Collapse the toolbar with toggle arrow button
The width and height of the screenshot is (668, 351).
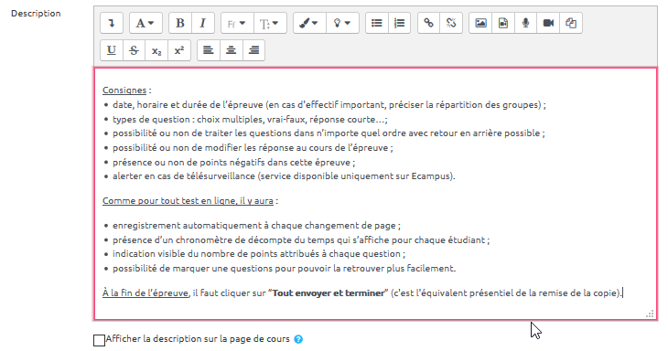click(x=112, y=23)
